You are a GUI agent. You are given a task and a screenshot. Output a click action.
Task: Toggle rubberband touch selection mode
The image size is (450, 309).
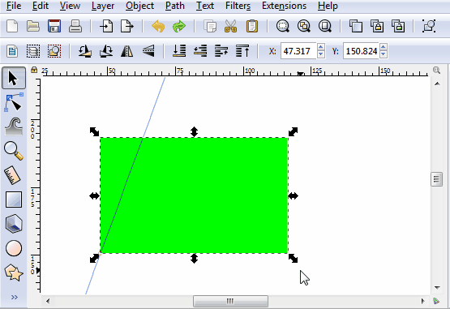coord(54,51)
